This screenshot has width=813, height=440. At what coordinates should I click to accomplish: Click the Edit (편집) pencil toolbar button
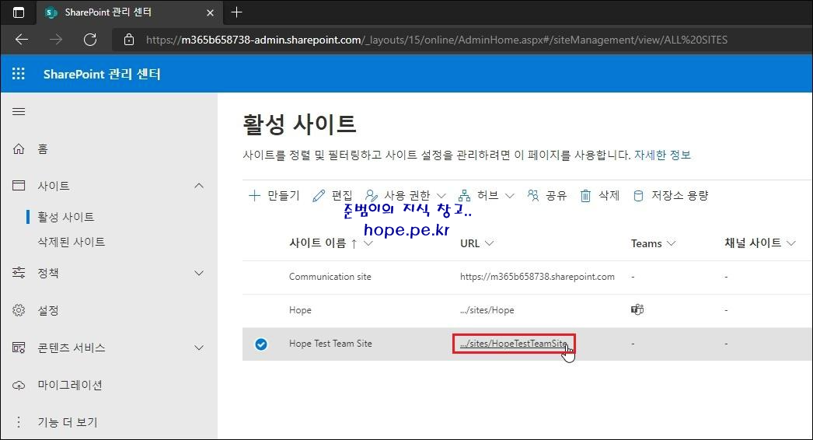[x=333, y=196]
